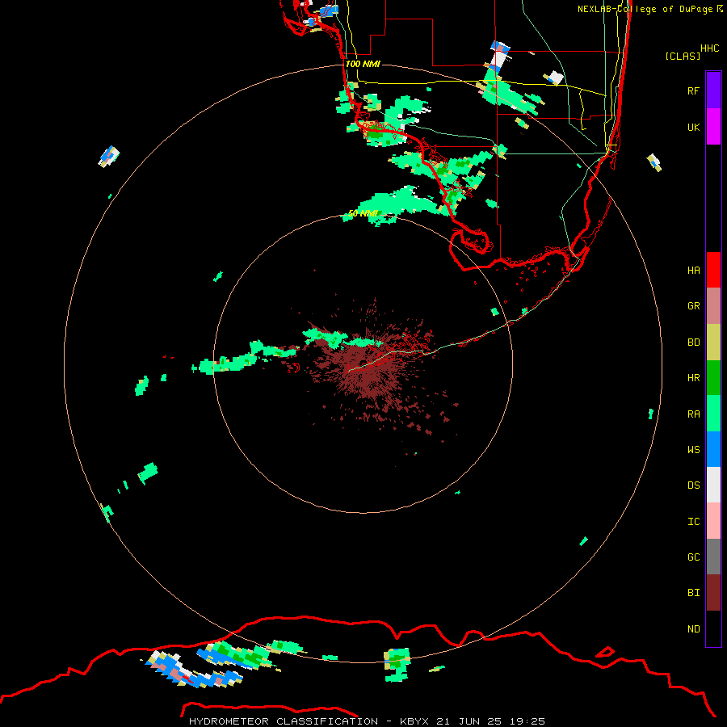Image resolution: width=727 pixels, height=727 pixels.
Task: Click the 100 NMI range ring label
Action: coord(363,64)
